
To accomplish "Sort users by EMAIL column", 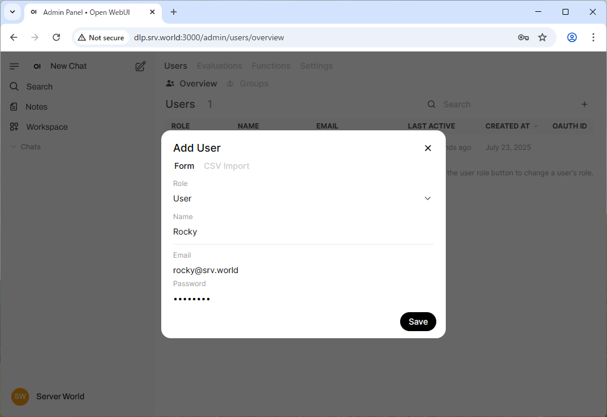I will 327,126.
